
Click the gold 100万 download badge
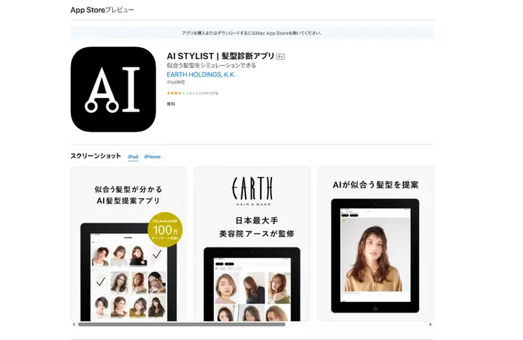tap(165, 229)
